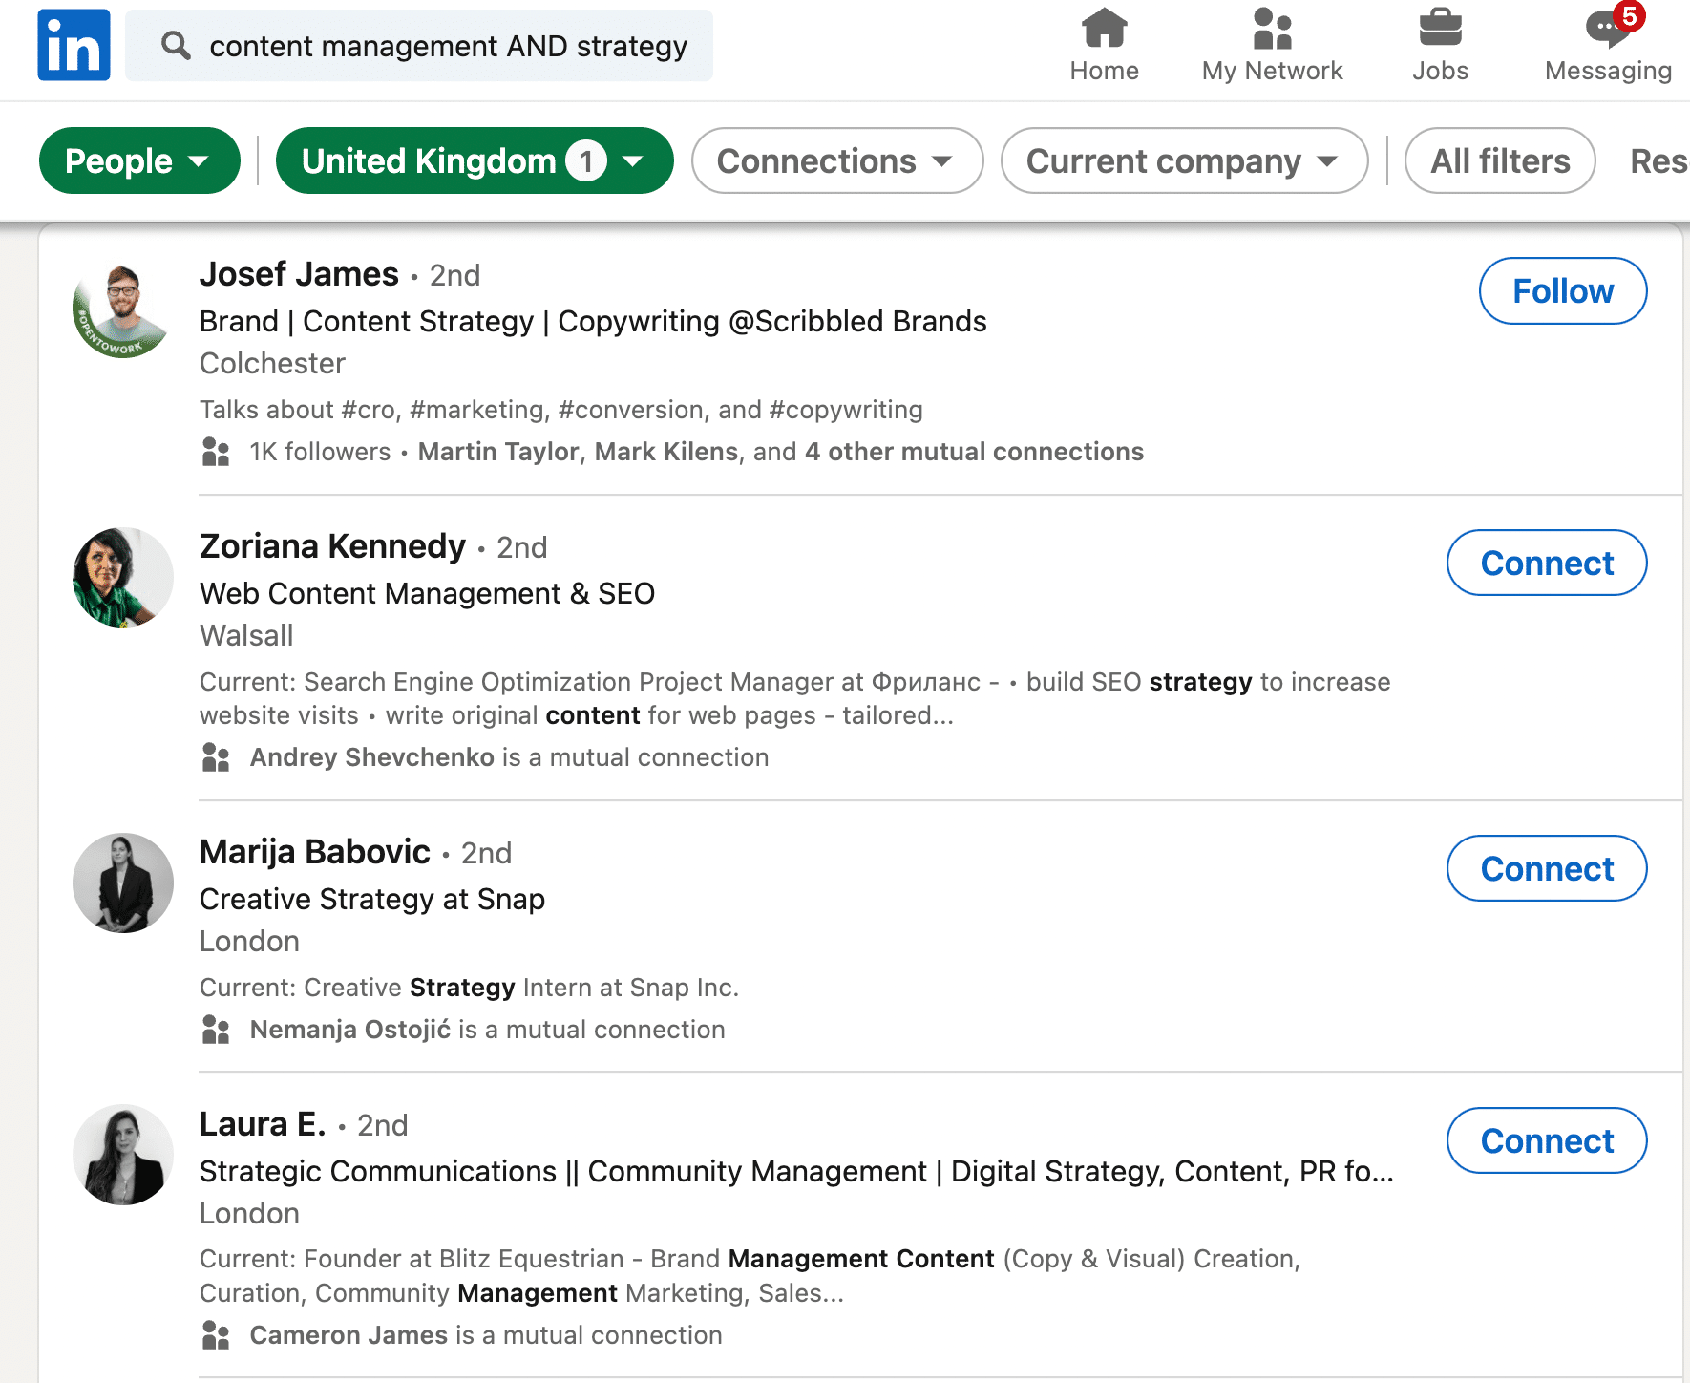Click mutual connections icon under Josef James
Image resolution: width=1690 pixels, height=1383 pixels.
coord(217,452)
